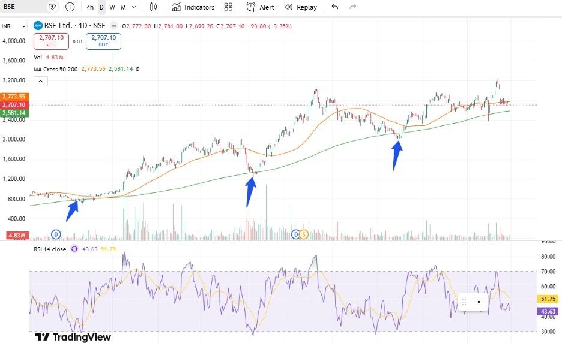Switch to the 4h timeframe
Image resolution: width=562 pixels, height=343 pixels.
90,7
